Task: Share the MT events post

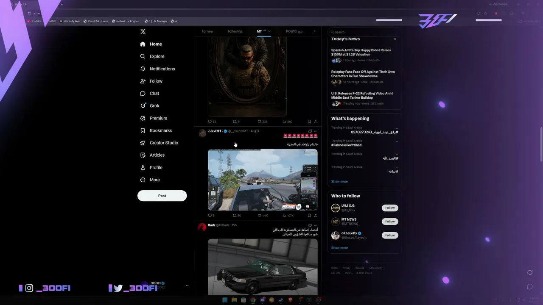Action: 316,216
